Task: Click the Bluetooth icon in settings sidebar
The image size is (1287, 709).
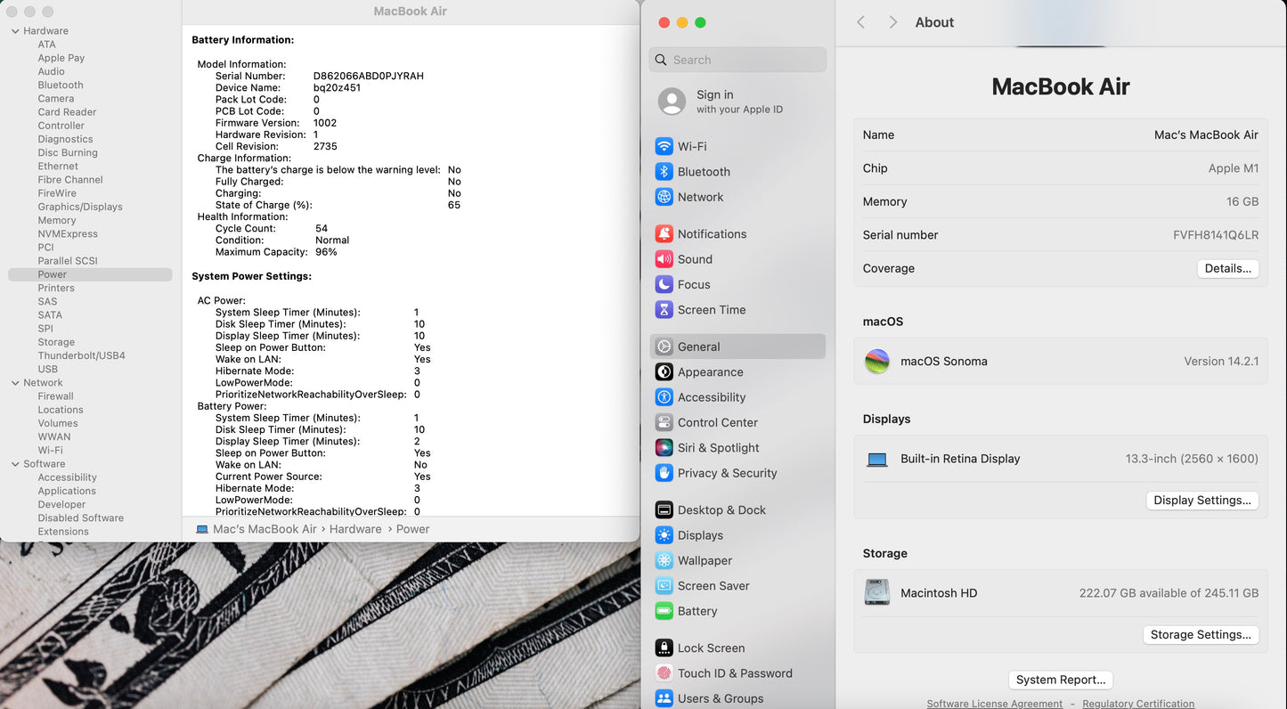Action: tap(664, 172)
